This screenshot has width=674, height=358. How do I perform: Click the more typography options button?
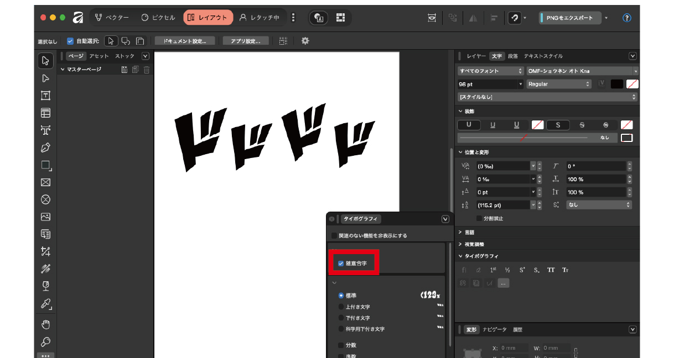[503, 283]
